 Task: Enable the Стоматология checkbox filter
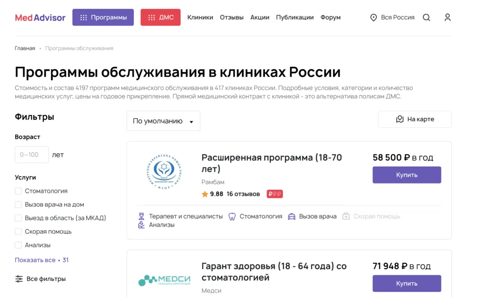[x=18, y=191]
